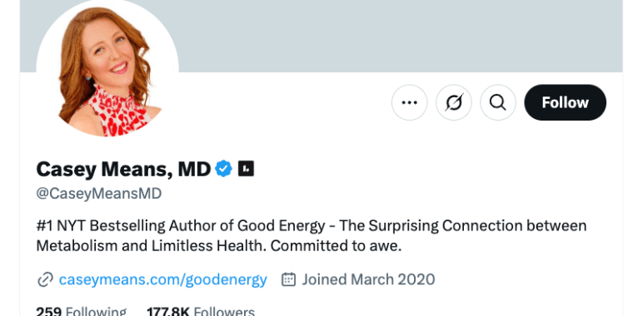
Task: View the 259 Following list
Action: click(x=81, y=312)
